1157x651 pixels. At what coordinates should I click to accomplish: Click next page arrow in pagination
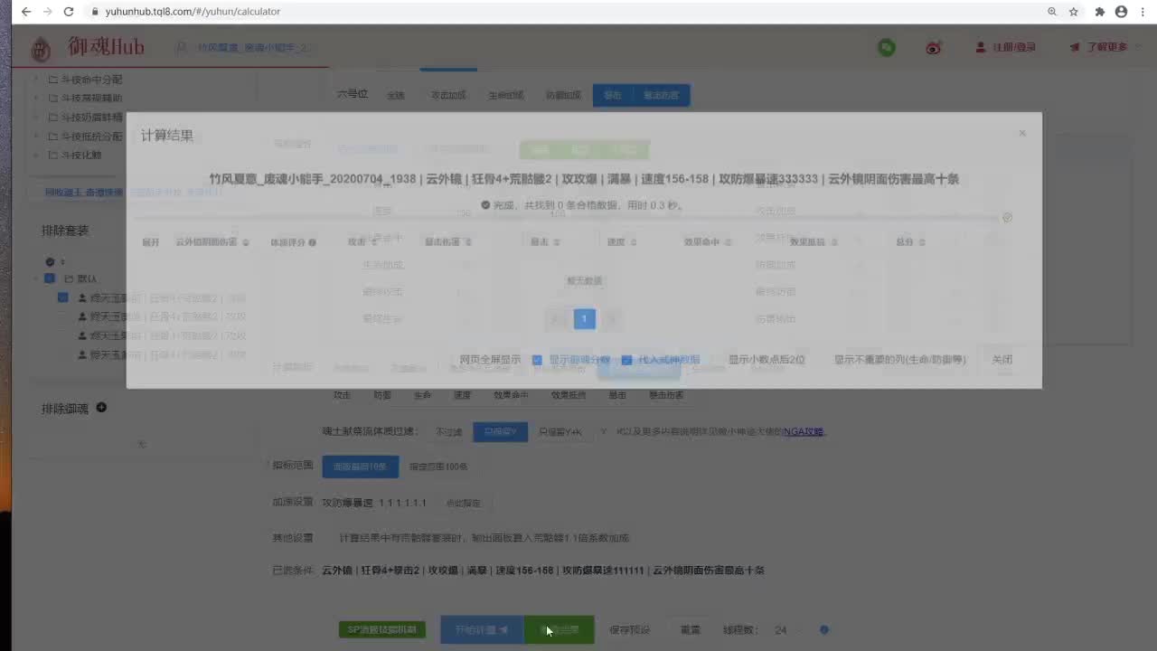(x=612, y=318)
